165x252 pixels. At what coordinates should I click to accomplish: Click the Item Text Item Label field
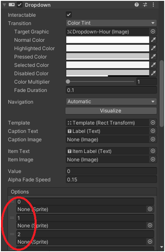pyautogui.click(x=108, y=151)
